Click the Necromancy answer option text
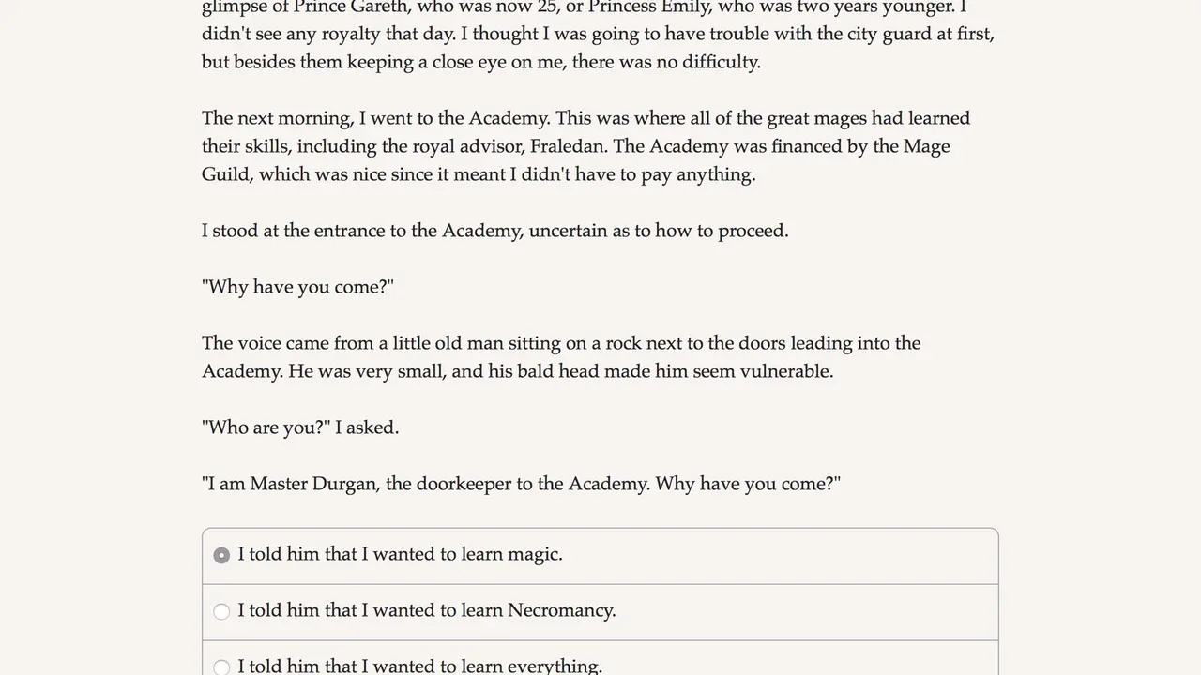Viewport: 1201px width, 675px height. click(x=426, y=610)
